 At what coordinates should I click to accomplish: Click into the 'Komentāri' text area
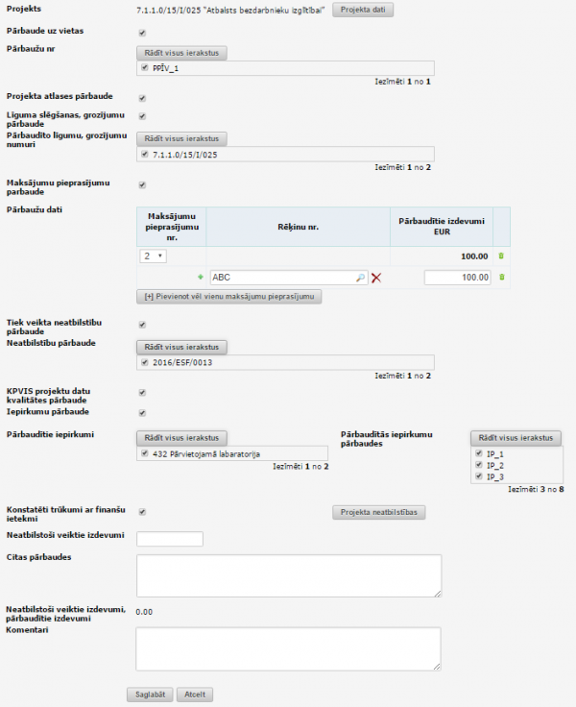[x=288, y=648]
